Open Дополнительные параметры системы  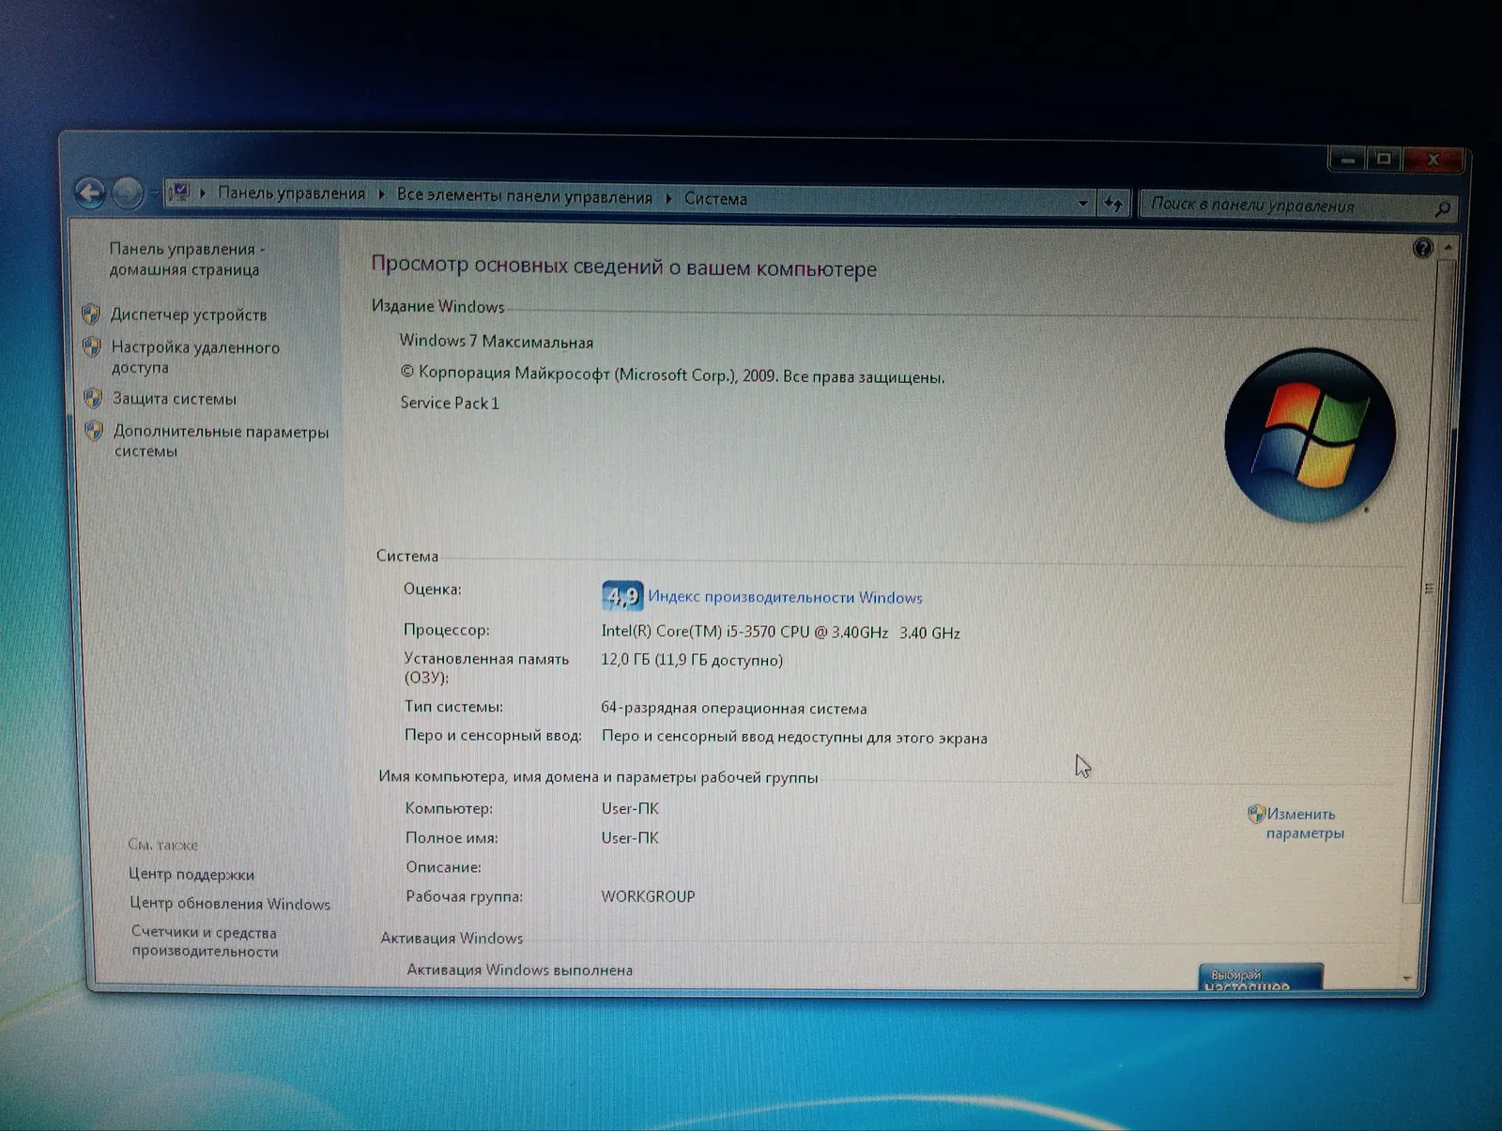coord(222,441)
